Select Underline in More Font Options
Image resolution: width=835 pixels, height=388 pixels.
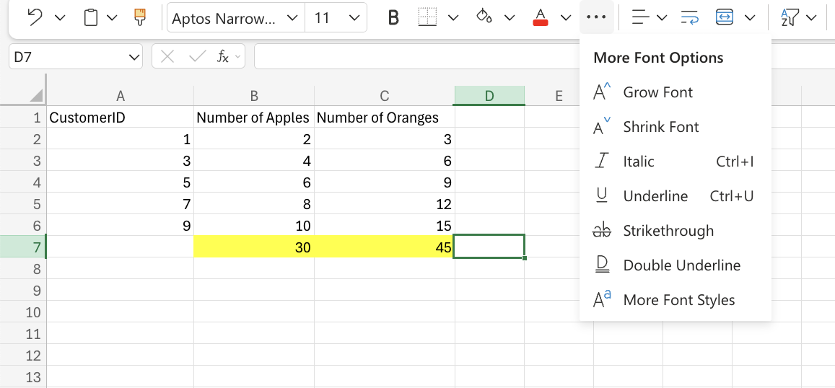(x=676, y=196)
